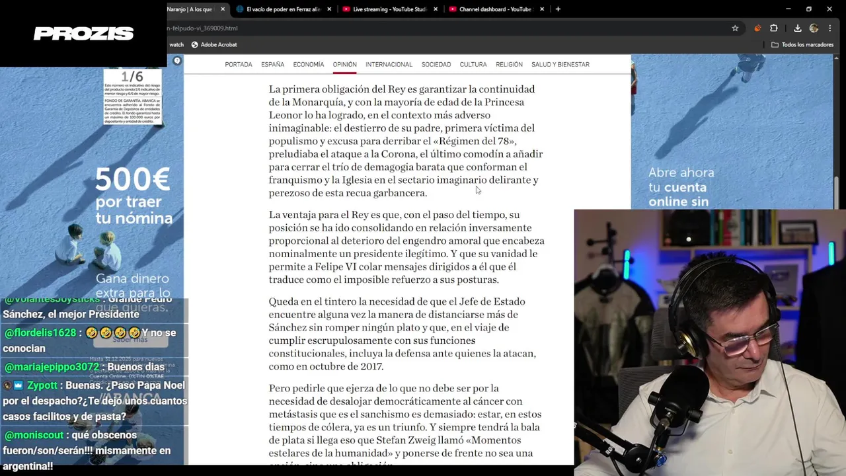The height and width of the screenshot is (476, 846).
Task: Close the Channel dashboard tab
Action: 542,9
